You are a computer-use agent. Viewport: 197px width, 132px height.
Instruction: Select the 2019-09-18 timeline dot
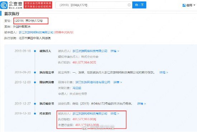click(35, 51)
